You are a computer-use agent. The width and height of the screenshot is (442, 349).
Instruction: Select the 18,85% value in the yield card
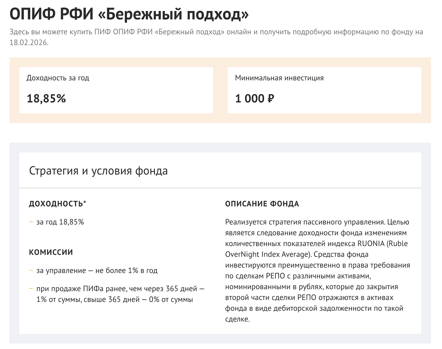click(x=46, y=98)
